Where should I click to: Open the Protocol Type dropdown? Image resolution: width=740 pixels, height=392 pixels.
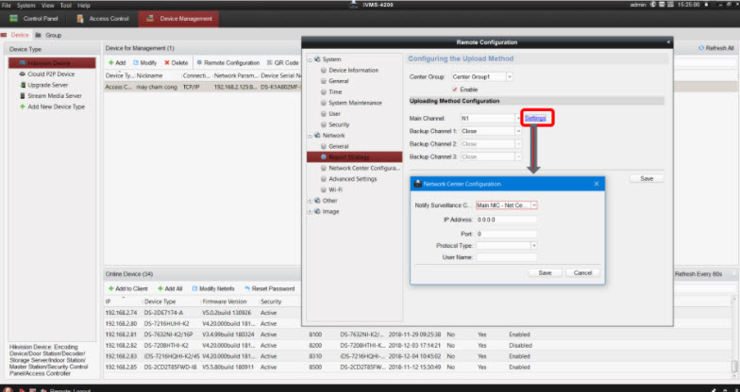coord(533,245)
